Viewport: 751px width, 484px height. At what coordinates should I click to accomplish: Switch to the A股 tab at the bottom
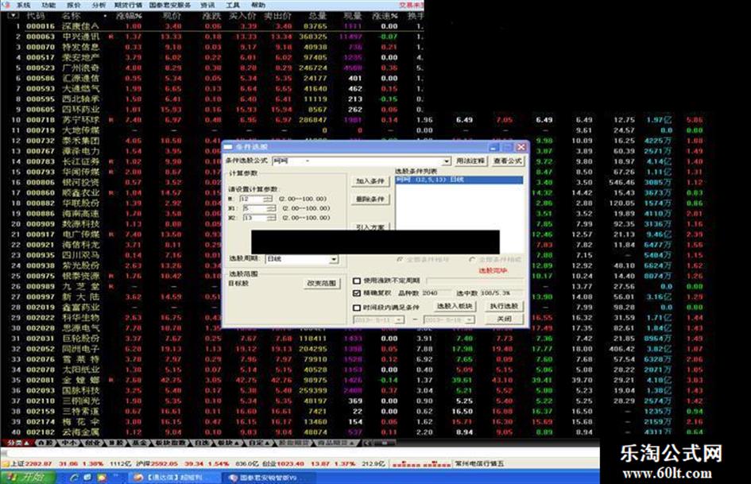point(45,443)
